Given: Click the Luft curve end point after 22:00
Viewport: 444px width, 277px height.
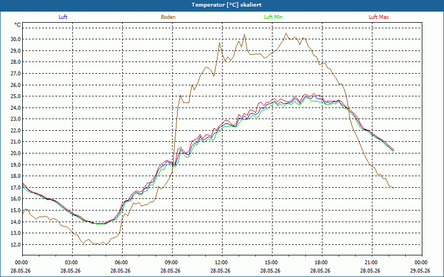Looking at the screenshot, I should 393,150.
